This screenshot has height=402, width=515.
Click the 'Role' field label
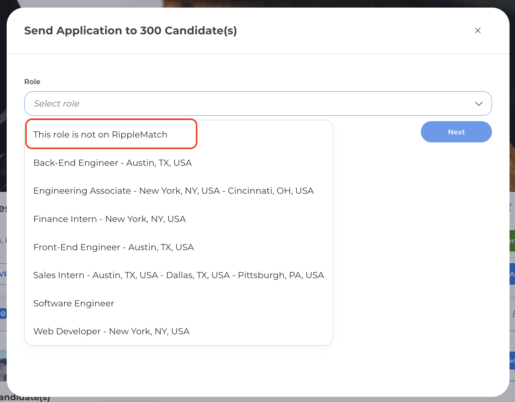(x=32, y=82)
